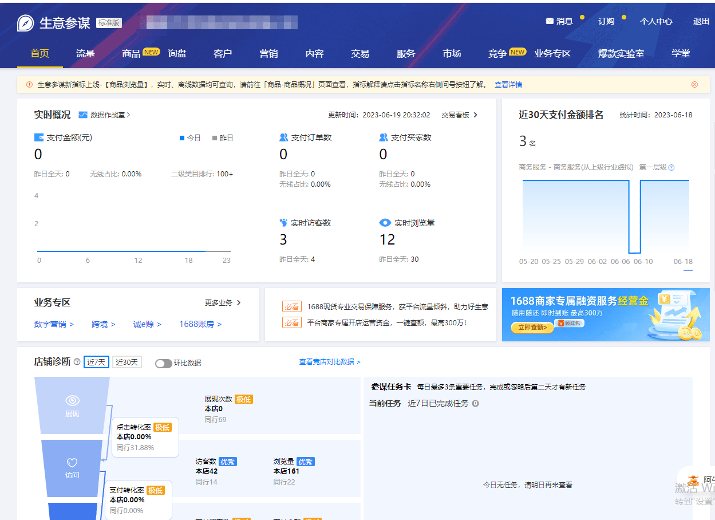
Task: Open the 客户 tab
Action: [223, 53]
